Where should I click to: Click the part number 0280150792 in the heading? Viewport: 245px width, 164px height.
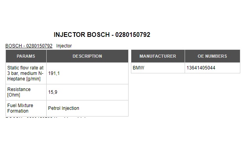point(132,35)
